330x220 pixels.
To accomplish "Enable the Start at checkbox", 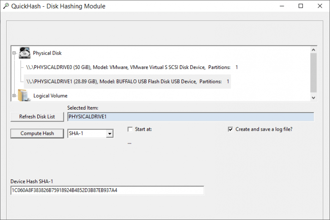I will [130, 129].
